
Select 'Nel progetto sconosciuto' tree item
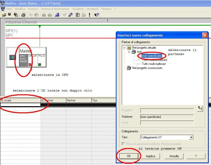(147, 68)
